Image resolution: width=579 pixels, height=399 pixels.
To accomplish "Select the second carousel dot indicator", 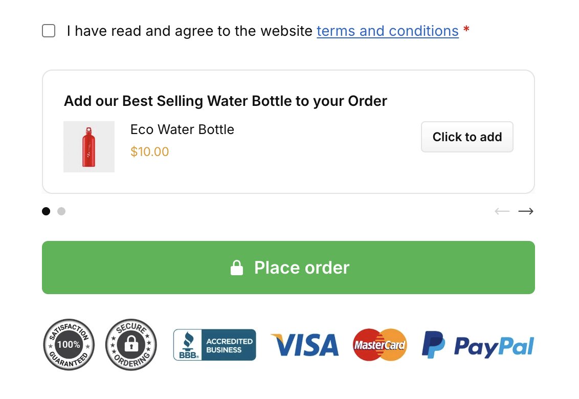I will click(61, 211).
